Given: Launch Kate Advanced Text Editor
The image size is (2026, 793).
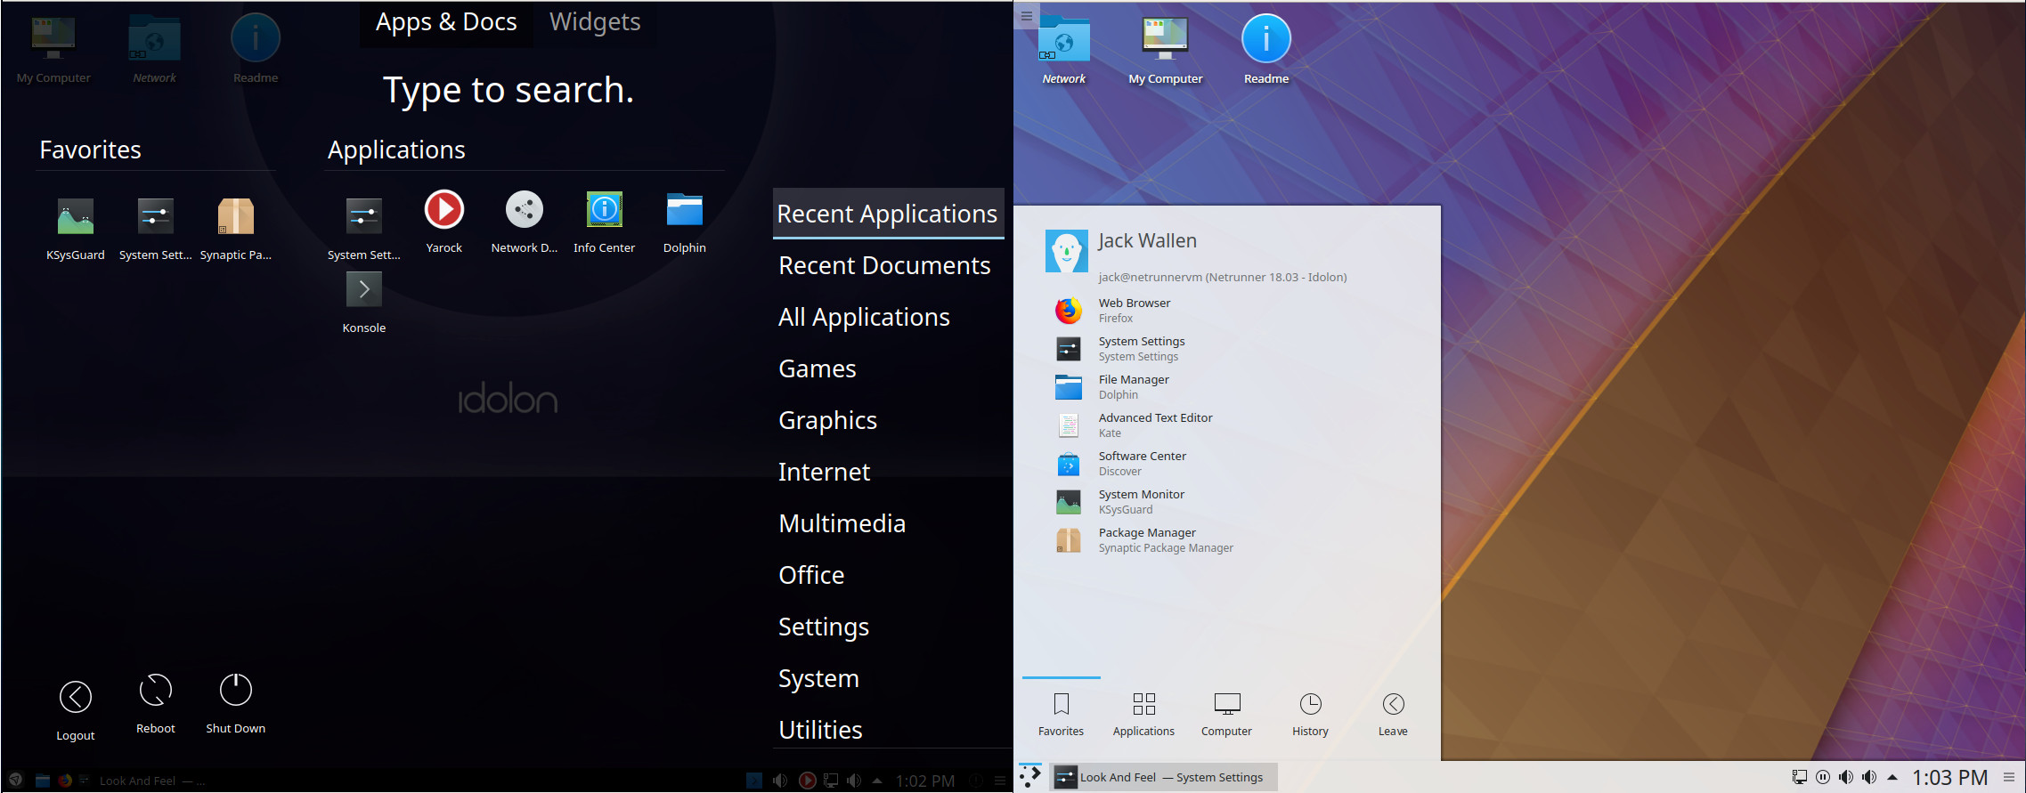Looking at the screenshot, I should (x=1227, y=425).
